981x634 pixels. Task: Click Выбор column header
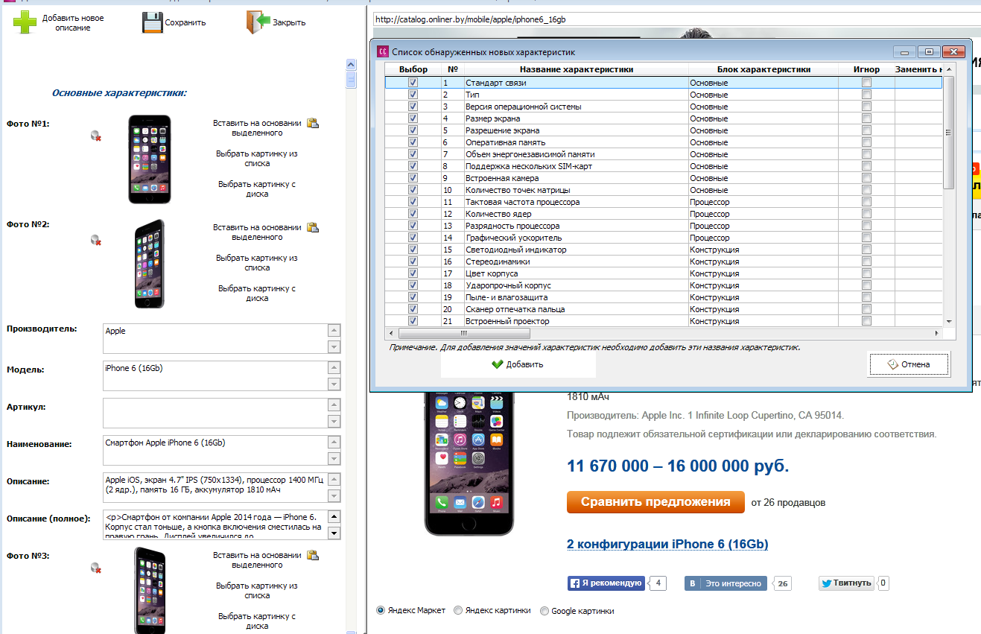[413, 69]
